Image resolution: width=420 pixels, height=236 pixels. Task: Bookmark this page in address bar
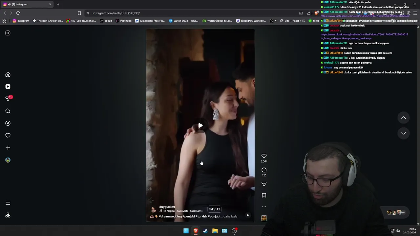[x=79, y=13]
